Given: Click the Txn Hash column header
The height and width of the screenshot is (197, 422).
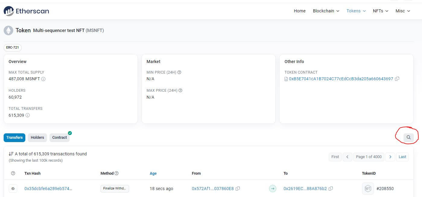Looking at the screenshot, I should [32, 173].
